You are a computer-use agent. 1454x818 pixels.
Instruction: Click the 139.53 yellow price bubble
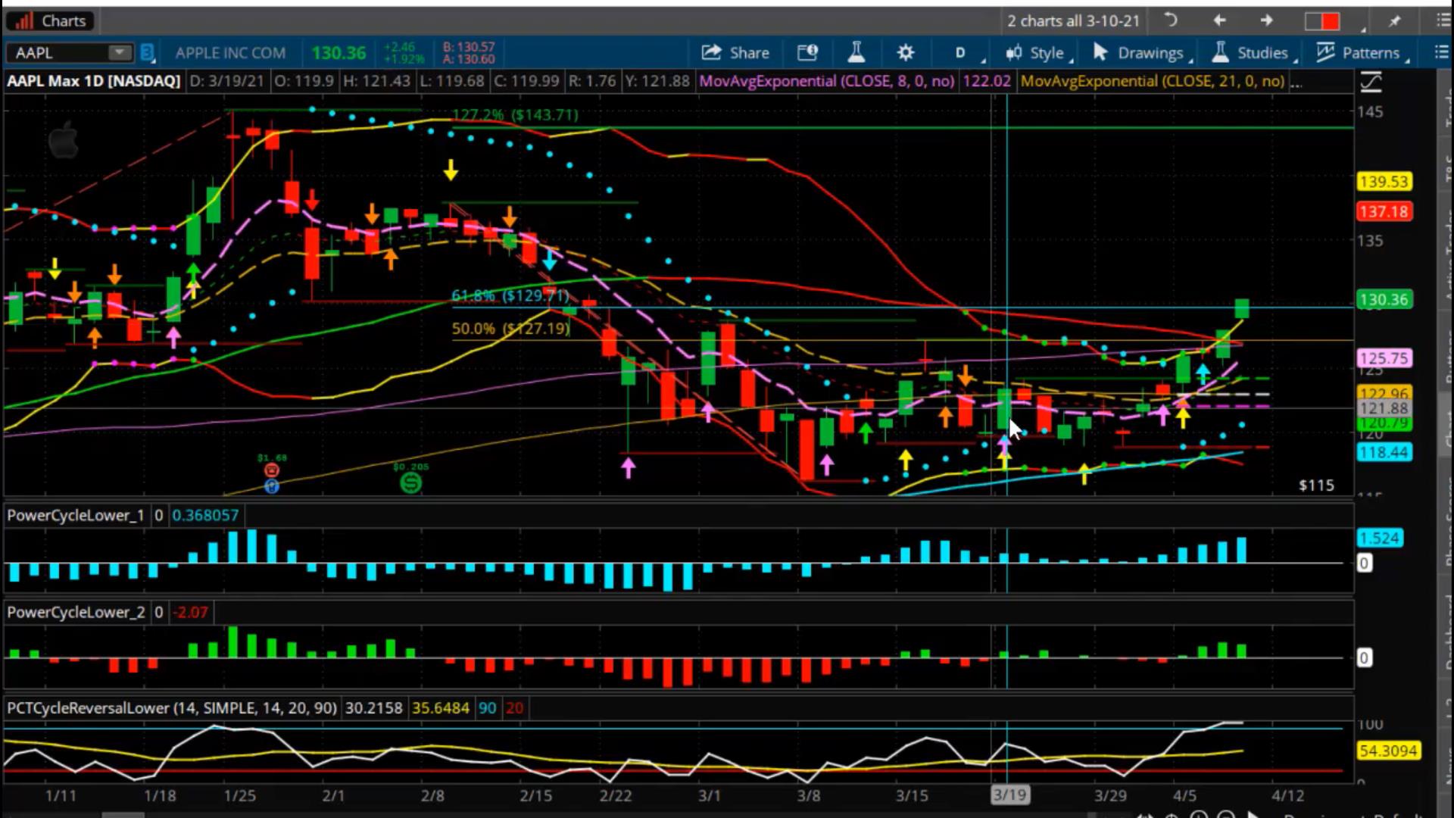[x=1384, y=182]
